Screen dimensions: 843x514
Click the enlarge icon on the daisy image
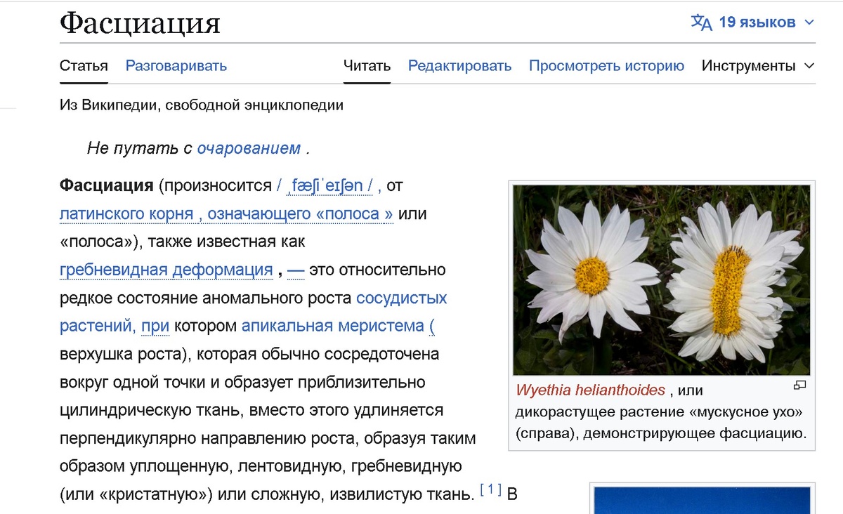[x=802, y=385]
